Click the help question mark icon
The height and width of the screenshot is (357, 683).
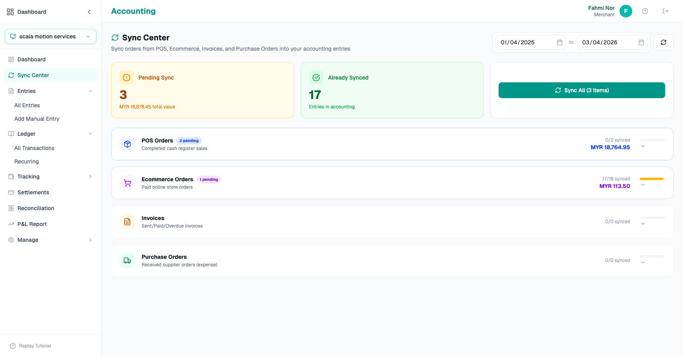(645, 11)
